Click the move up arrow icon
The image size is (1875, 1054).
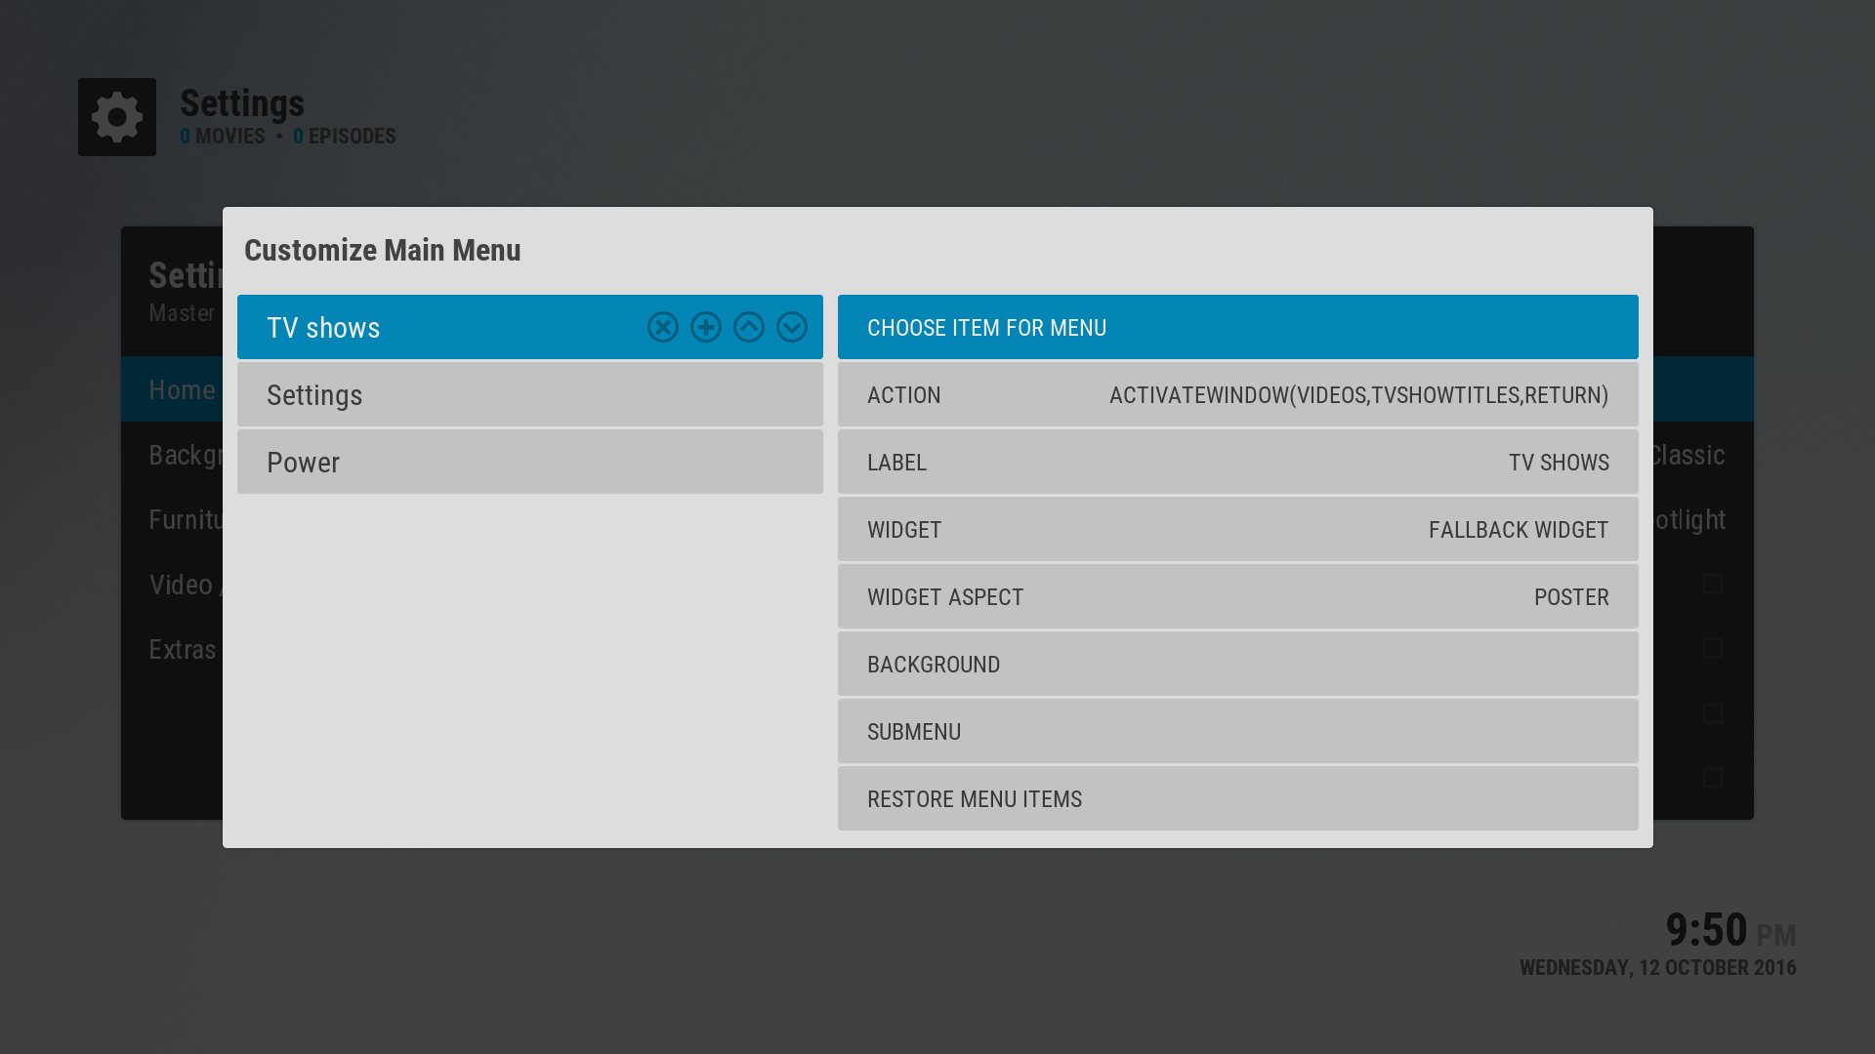tap(749, 327)
